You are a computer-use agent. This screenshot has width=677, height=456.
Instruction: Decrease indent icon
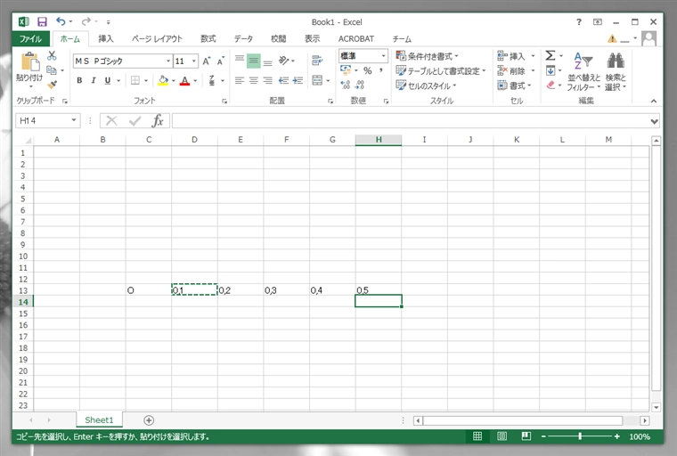283,80
